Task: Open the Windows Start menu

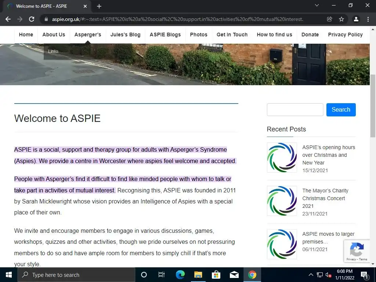Action: point(9,275)
